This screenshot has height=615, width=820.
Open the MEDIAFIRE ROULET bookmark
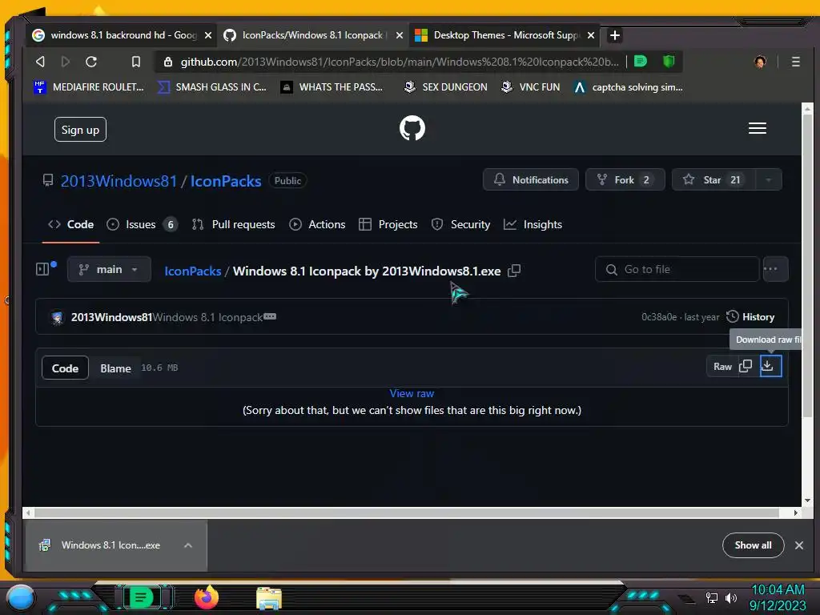tap(88, 86)
